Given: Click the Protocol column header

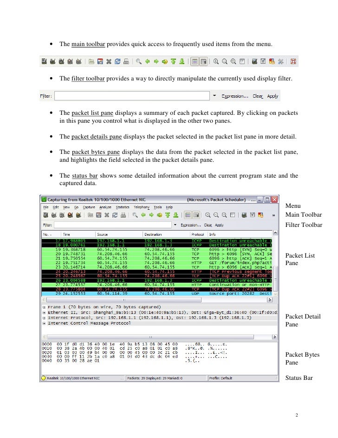Looking at the screenshot, I should [x=199, y=234].
